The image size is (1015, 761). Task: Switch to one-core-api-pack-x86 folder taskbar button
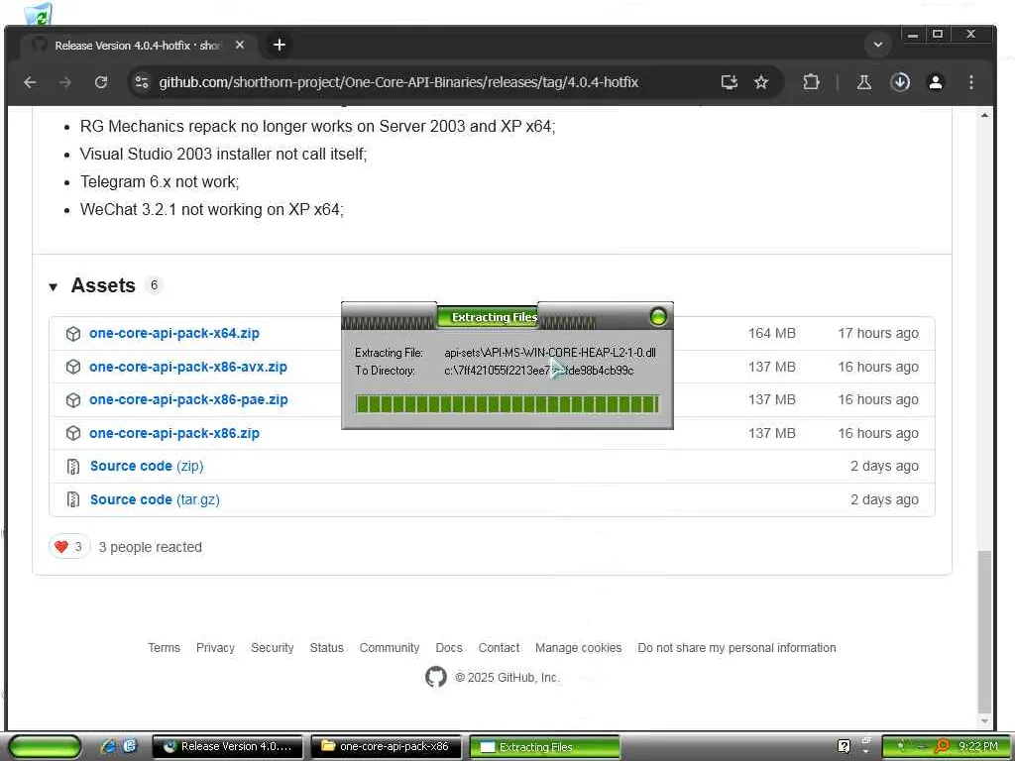coord(386,746)
